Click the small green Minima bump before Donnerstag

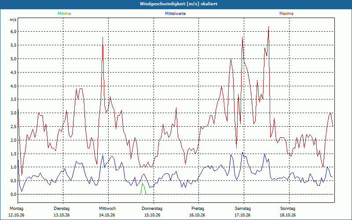[143, 189]
